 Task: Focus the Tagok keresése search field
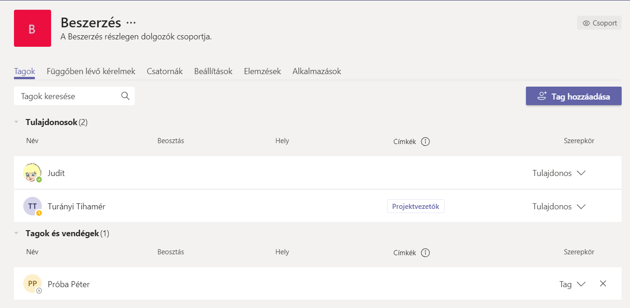point(67,96)
